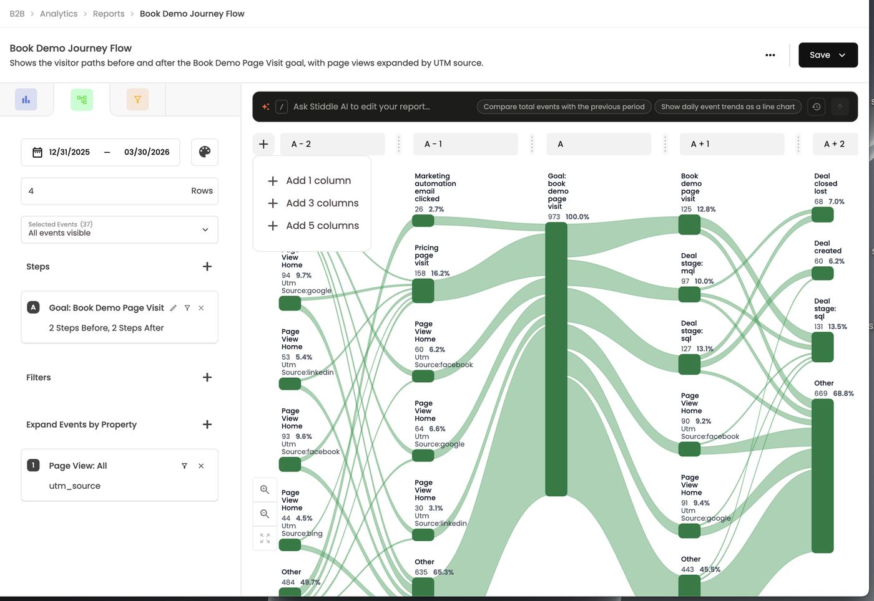This screenshot has width=874, height=601.
Task: Filter the Goal: Book Demo Page Visit step
Action: pos(187,308)
